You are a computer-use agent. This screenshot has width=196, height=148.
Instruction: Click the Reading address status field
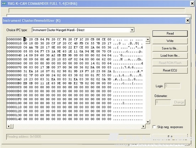click(x=78, y=137)
